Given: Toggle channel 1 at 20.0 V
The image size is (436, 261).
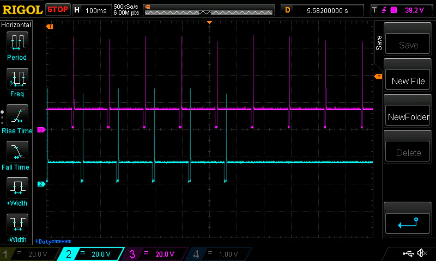Looking at the screenshot, I should tap(30, 254).
